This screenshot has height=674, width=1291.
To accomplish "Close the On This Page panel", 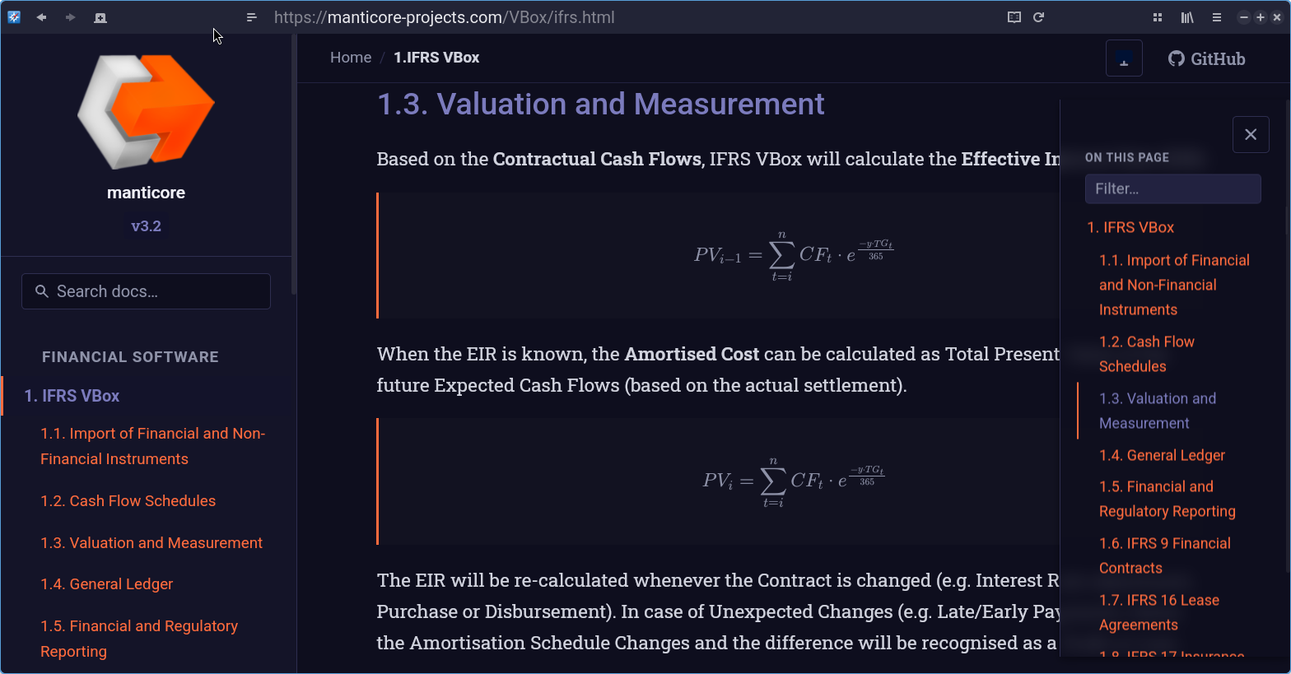I will (1251, 134).
